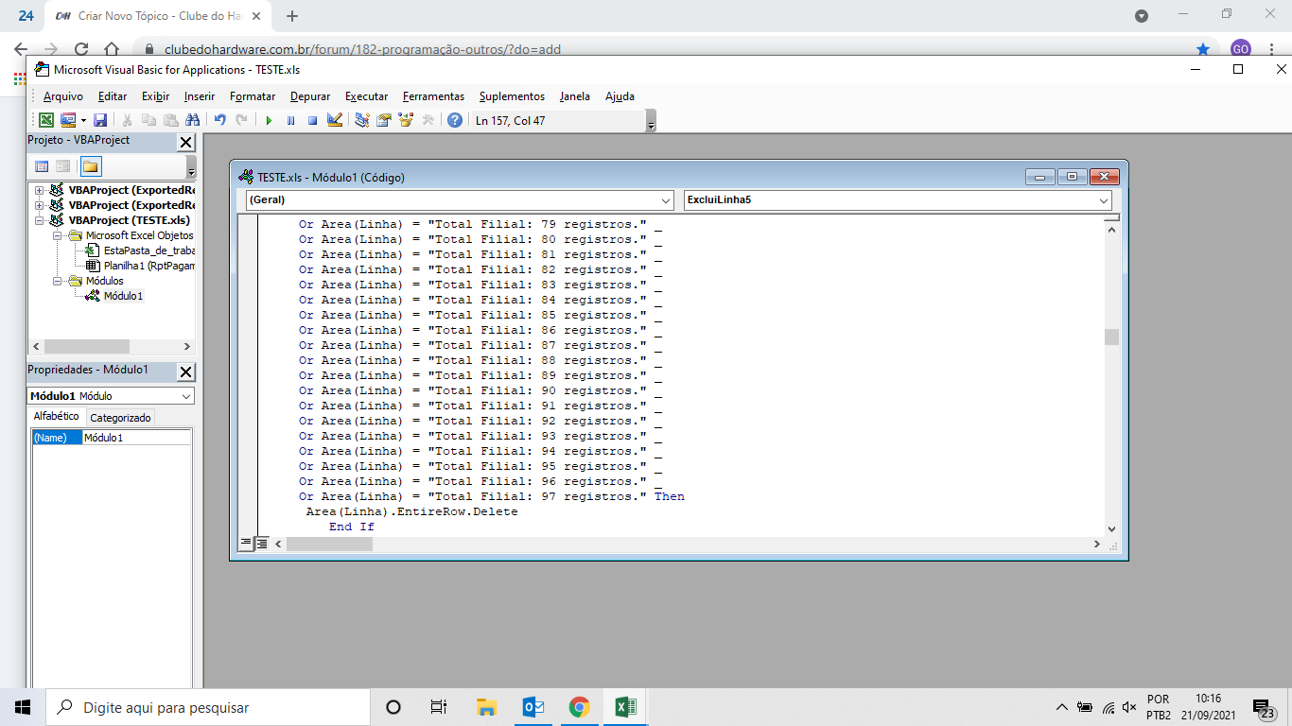Image resolution: width=1292 pixels, height=726 pixels.
Task: Stop execution with the Reset square icon
Action: click(312, 120)
